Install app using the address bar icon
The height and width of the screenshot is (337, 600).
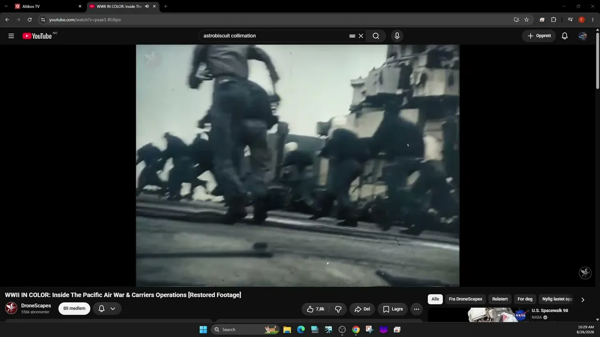pos(516,20)
